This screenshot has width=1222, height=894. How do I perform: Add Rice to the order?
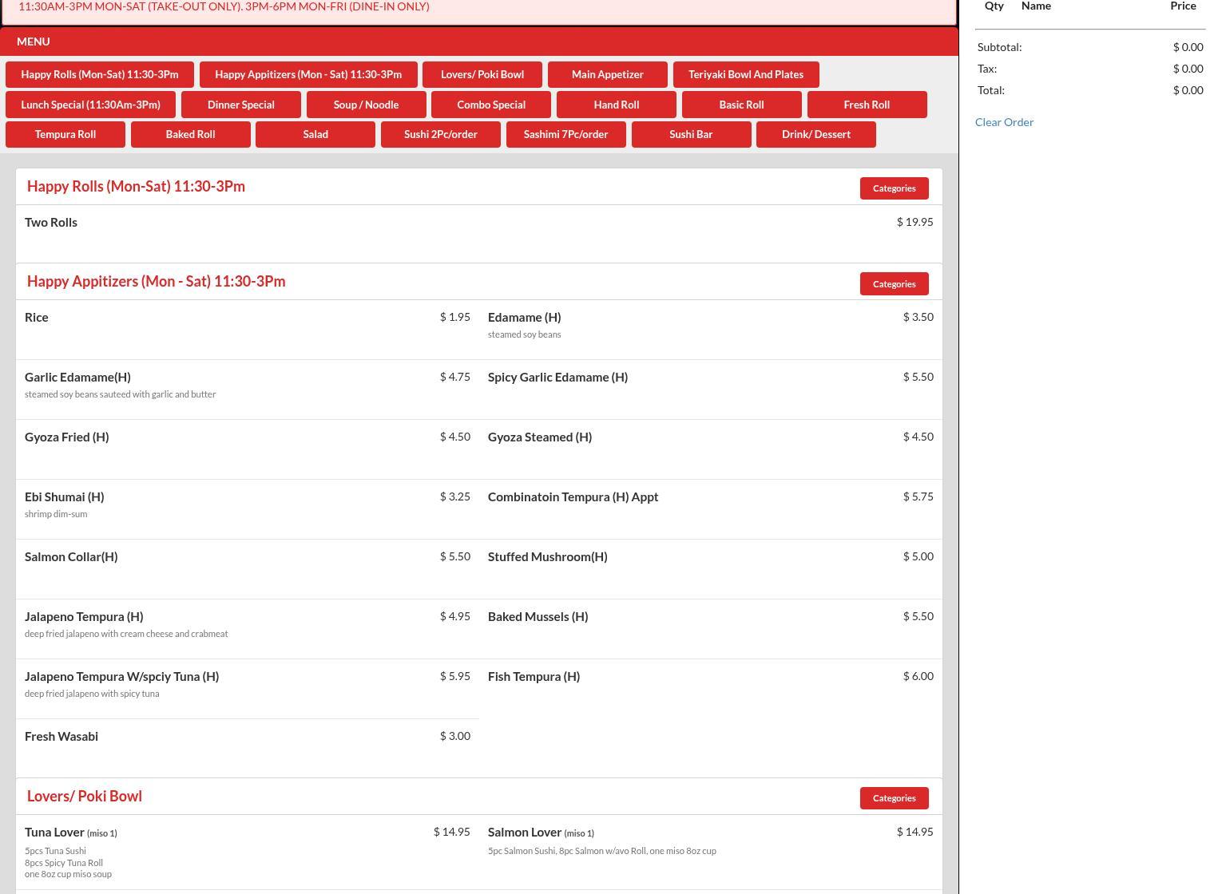click(248, 330)
